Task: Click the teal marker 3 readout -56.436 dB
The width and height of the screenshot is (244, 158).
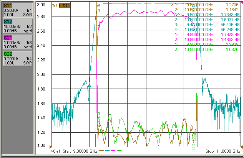Action: 229,25
